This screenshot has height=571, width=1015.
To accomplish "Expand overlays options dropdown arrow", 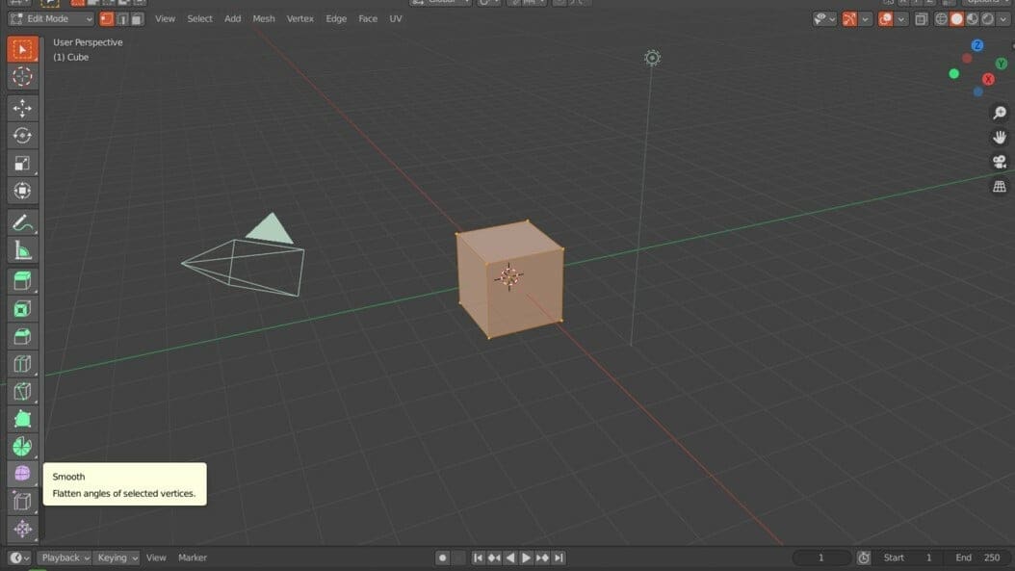I will point(901,18).
